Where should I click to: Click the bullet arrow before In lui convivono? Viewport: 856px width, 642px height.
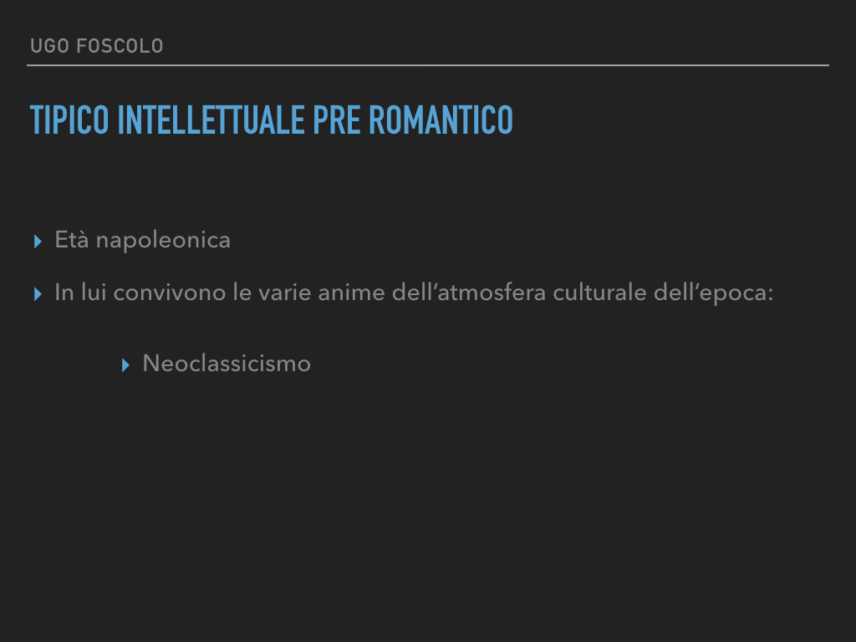point(38,294)
